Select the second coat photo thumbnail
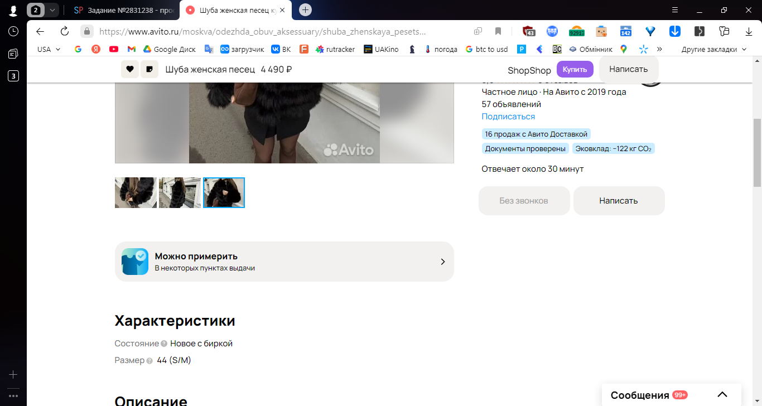 (180, 192)
